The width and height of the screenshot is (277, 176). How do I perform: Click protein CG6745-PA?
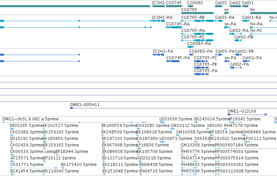(x=173, y=61)
